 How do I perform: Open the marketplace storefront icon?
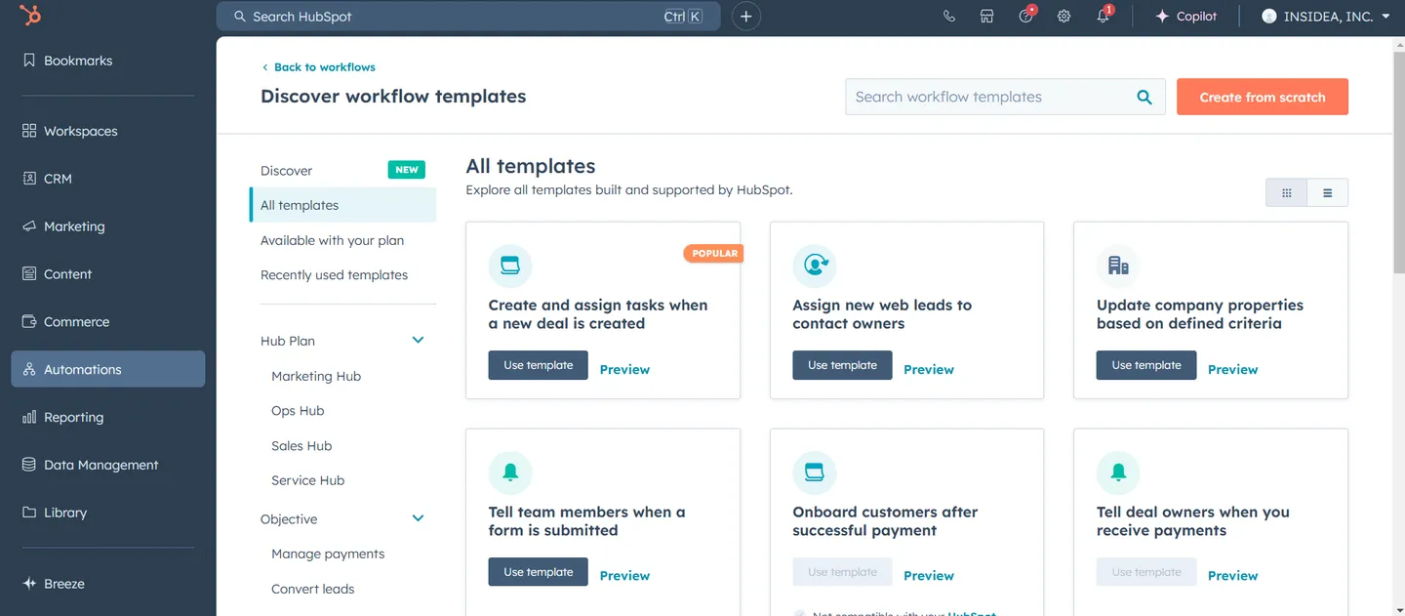point(987,17)
